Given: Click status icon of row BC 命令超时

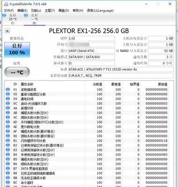Looking at the screenshot, I should click(x=7, y=182).
